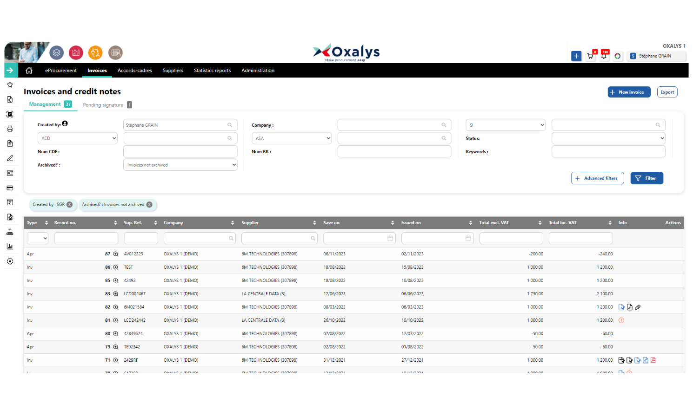Open the SI dropdown
693x416 pixels.
point(506,125)
